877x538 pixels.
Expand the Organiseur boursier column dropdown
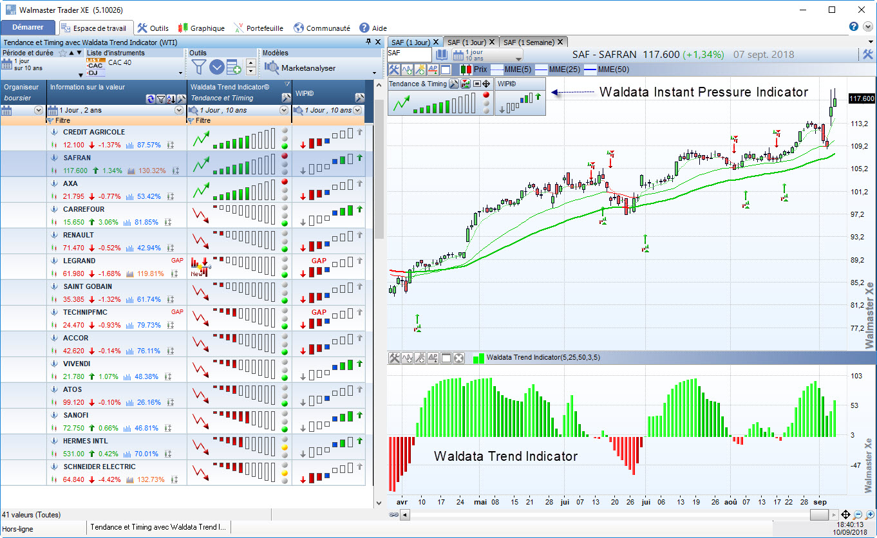38,110
